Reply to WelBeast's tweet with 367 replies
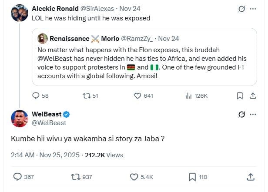The image size is (268, 192). 18,177
